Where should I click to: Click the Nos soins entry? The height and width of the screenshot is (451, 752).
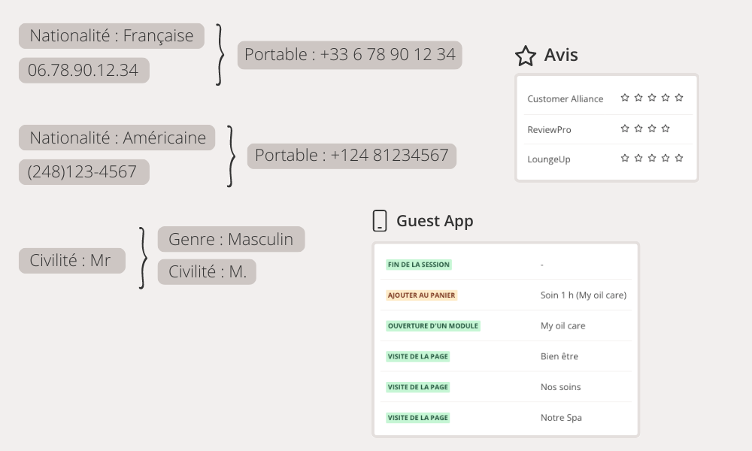coord(560,387)
